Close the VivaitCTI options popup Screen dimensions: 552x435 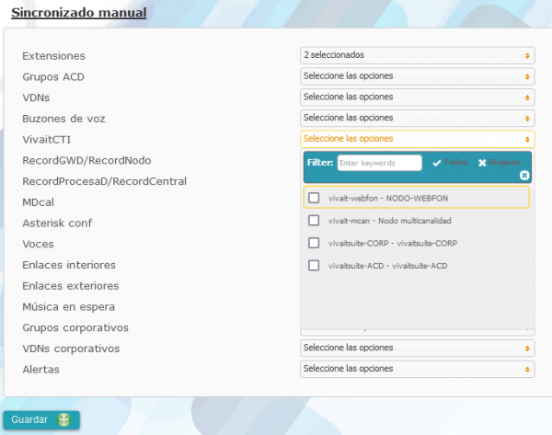pos(524,176)
